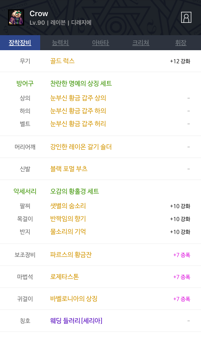Click the 블랙 포멀 부츠 item

point(69,169)
